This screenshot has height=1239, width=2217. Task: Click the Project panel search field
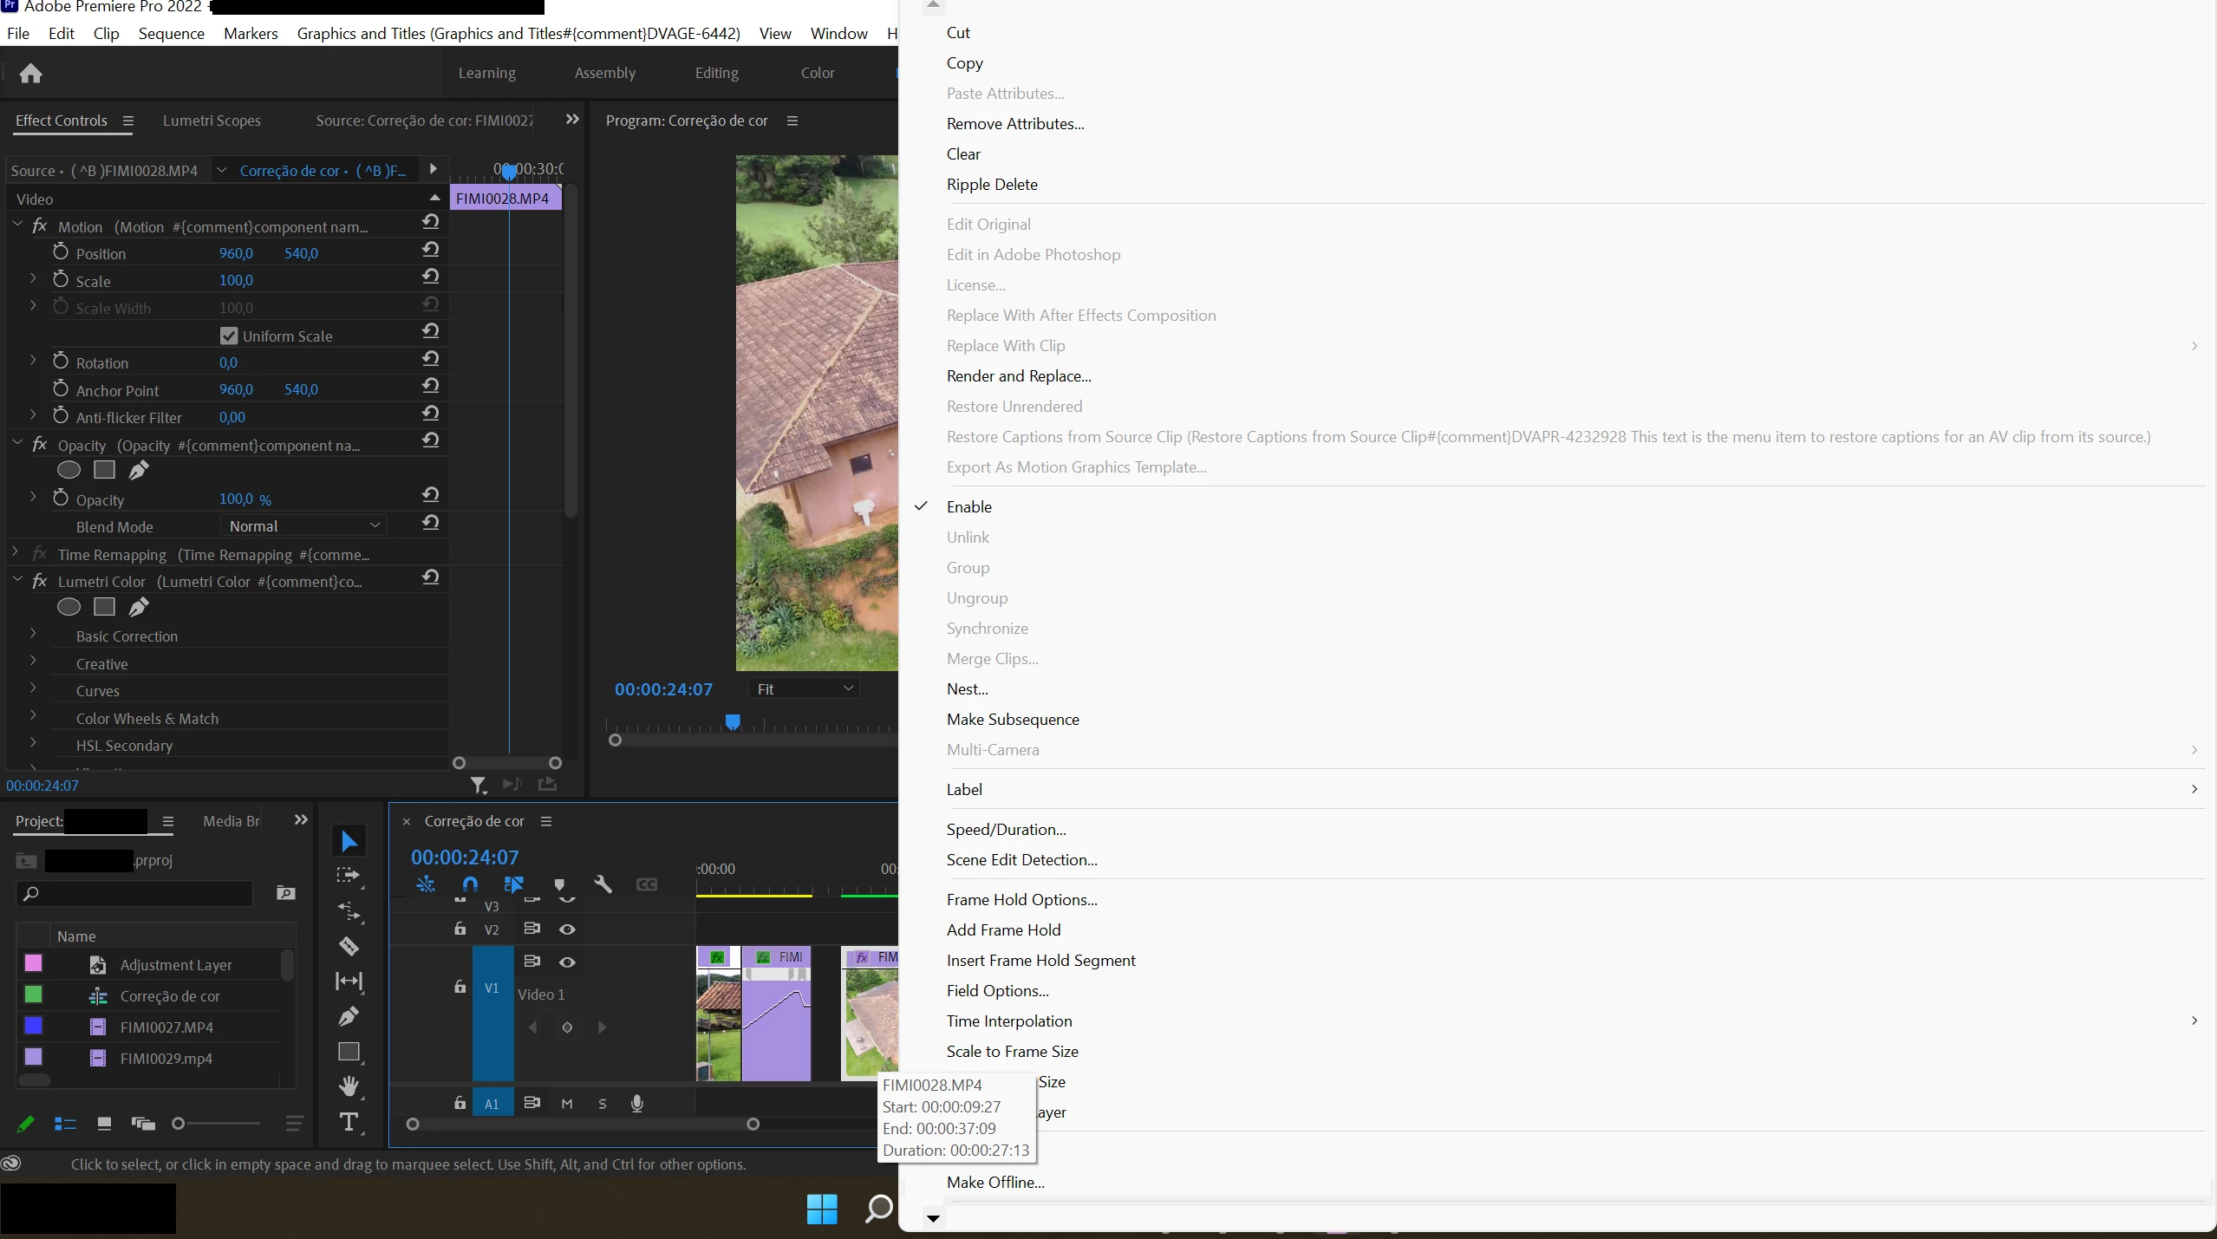tap(139, 894)
